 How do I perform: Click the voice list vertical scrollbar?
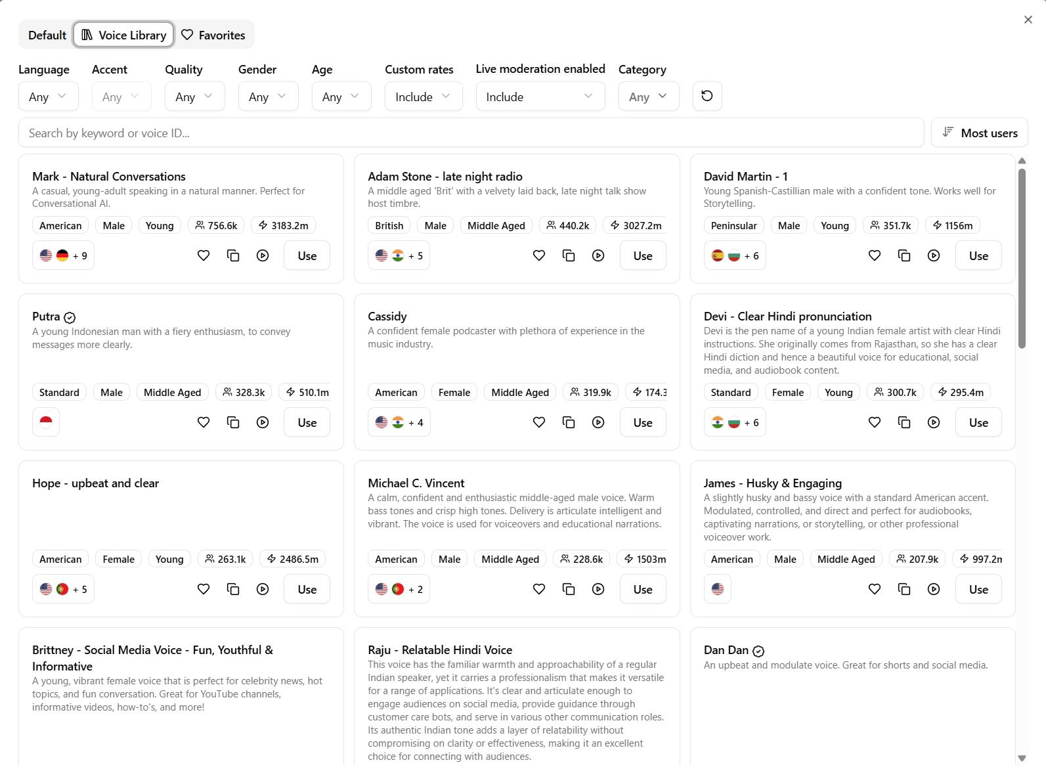[x=1022, y=258]
